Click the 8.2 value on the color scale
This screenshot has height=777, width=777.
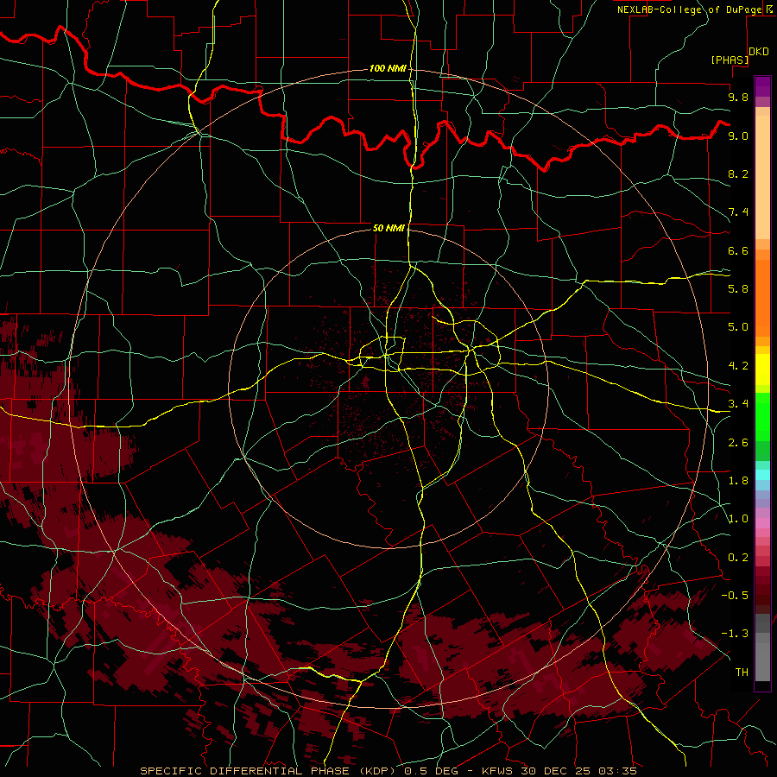738,174
